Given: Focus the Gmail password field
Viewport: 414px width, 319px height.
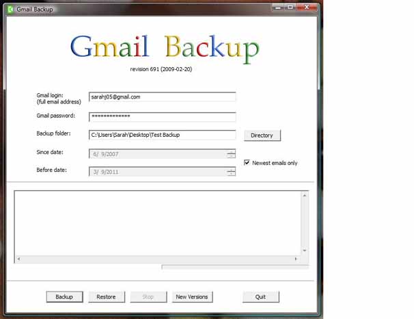Looking at the screenshot, I should point(163,116).
